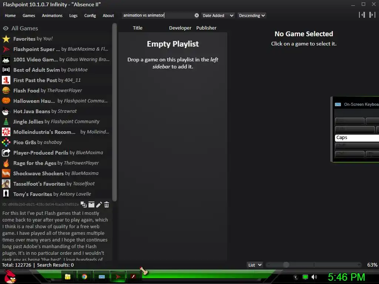
Task: Click the Best of Adult Swim [as] icon
Action: [x=6, y=70]
